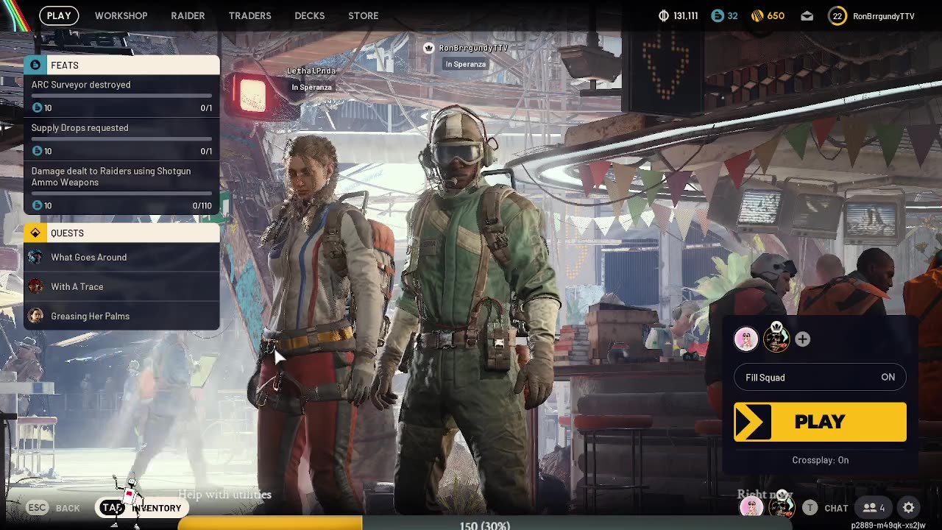Start matchmaking with the yellow PLAY button
This screenshot has width=942, height=530.
820,422
